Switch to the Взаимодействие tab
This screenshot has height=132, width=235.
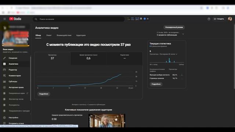point(64,35)
